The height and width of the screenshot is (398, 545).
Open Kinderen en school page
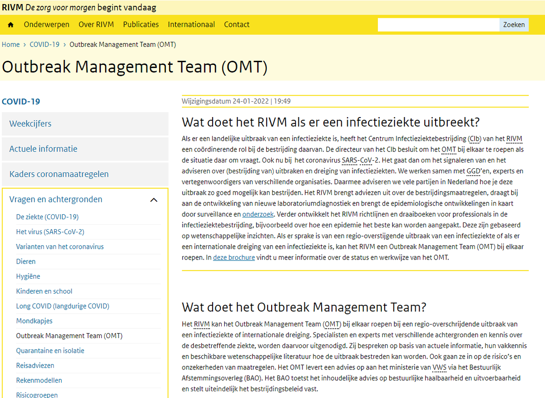coord(44,291)
